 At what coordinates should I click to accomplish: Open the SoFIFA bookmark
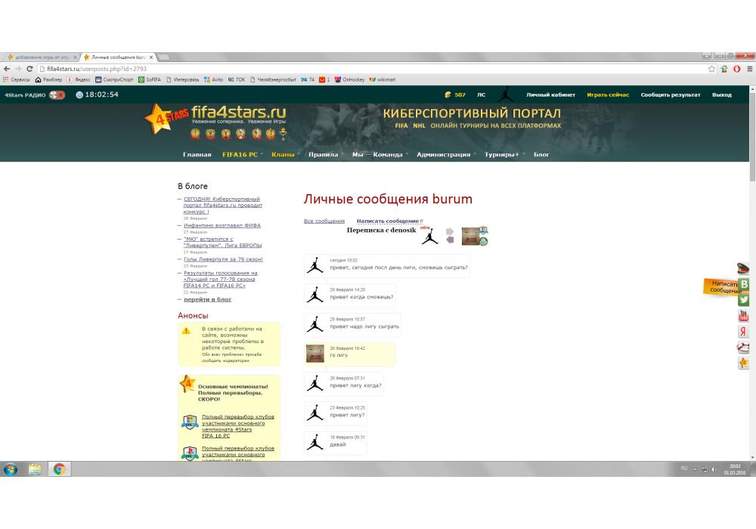pyautogui.click(x=150, y=79)
